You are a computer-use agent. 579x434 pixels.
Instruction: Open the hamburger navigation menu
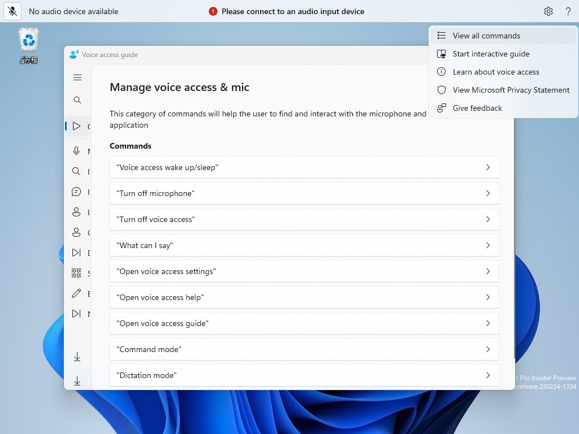click(77, 77)
